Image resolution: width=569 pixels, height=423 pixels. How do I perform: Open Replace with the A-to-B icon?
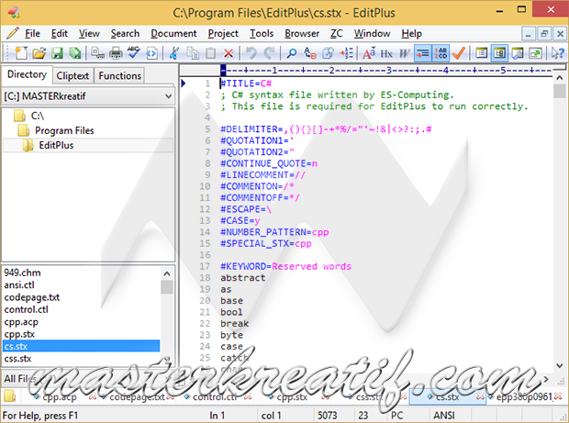coord(309,53)
